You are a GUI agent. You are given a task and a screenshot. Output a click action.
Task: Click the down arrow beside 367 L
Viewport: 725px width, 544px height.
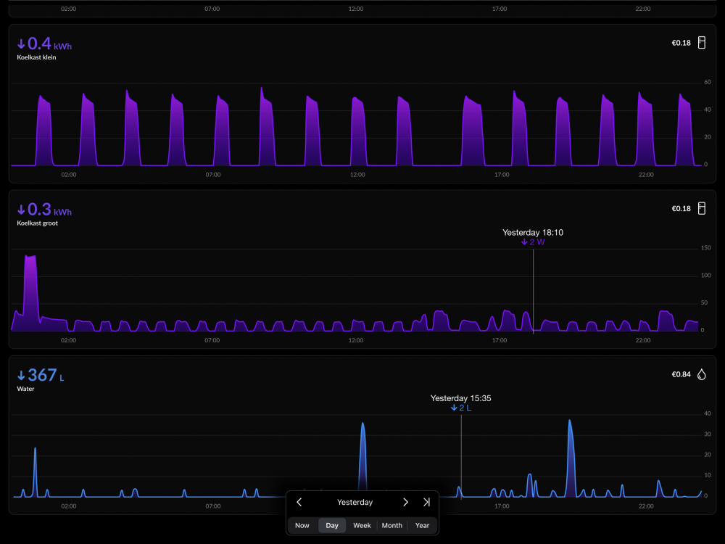[21, 376]
